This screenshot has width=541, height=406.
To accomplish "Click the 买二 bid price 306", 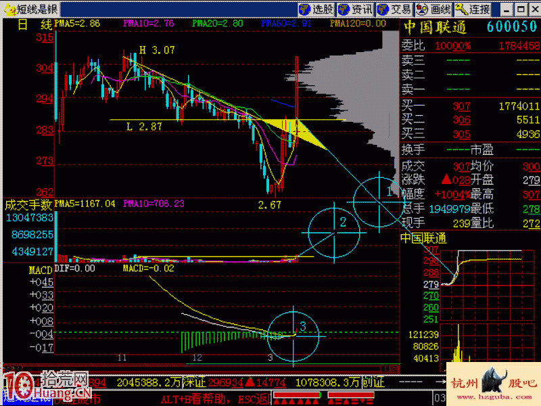I will tap(462, 120).
